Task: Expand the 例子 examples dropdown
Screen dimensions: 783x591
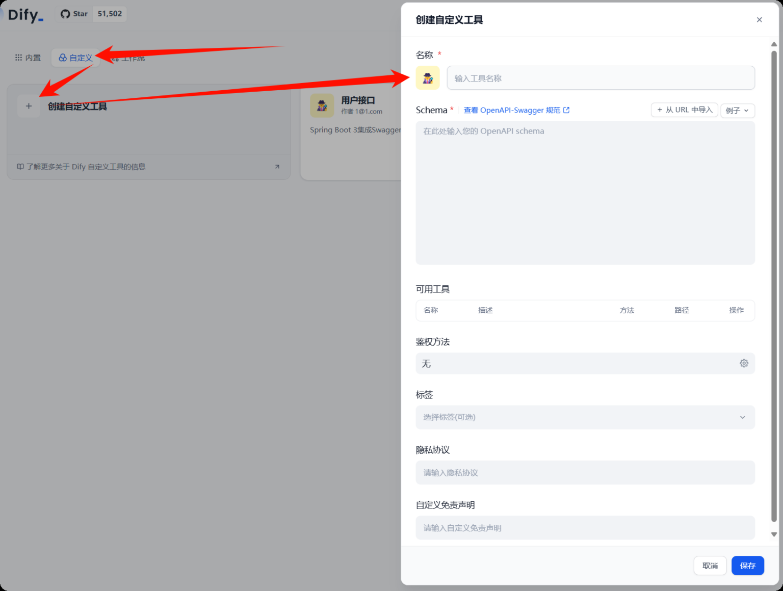Action: (737, 110)
